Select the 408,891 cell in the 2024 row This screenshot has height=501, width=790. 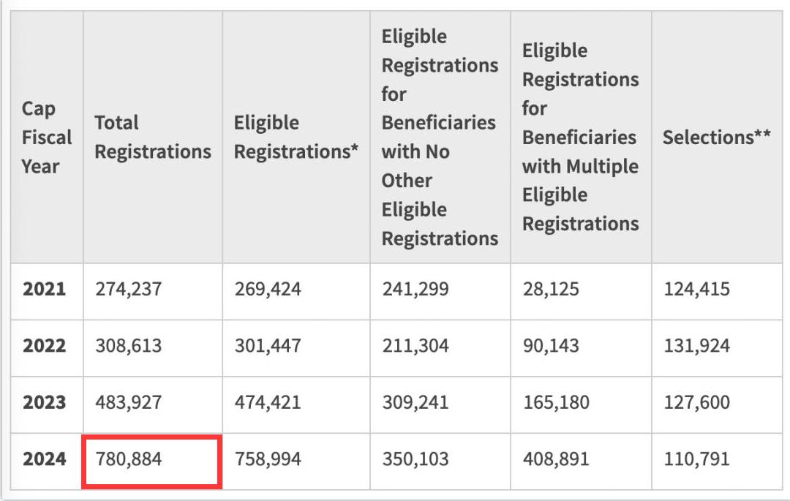point(555,459)
